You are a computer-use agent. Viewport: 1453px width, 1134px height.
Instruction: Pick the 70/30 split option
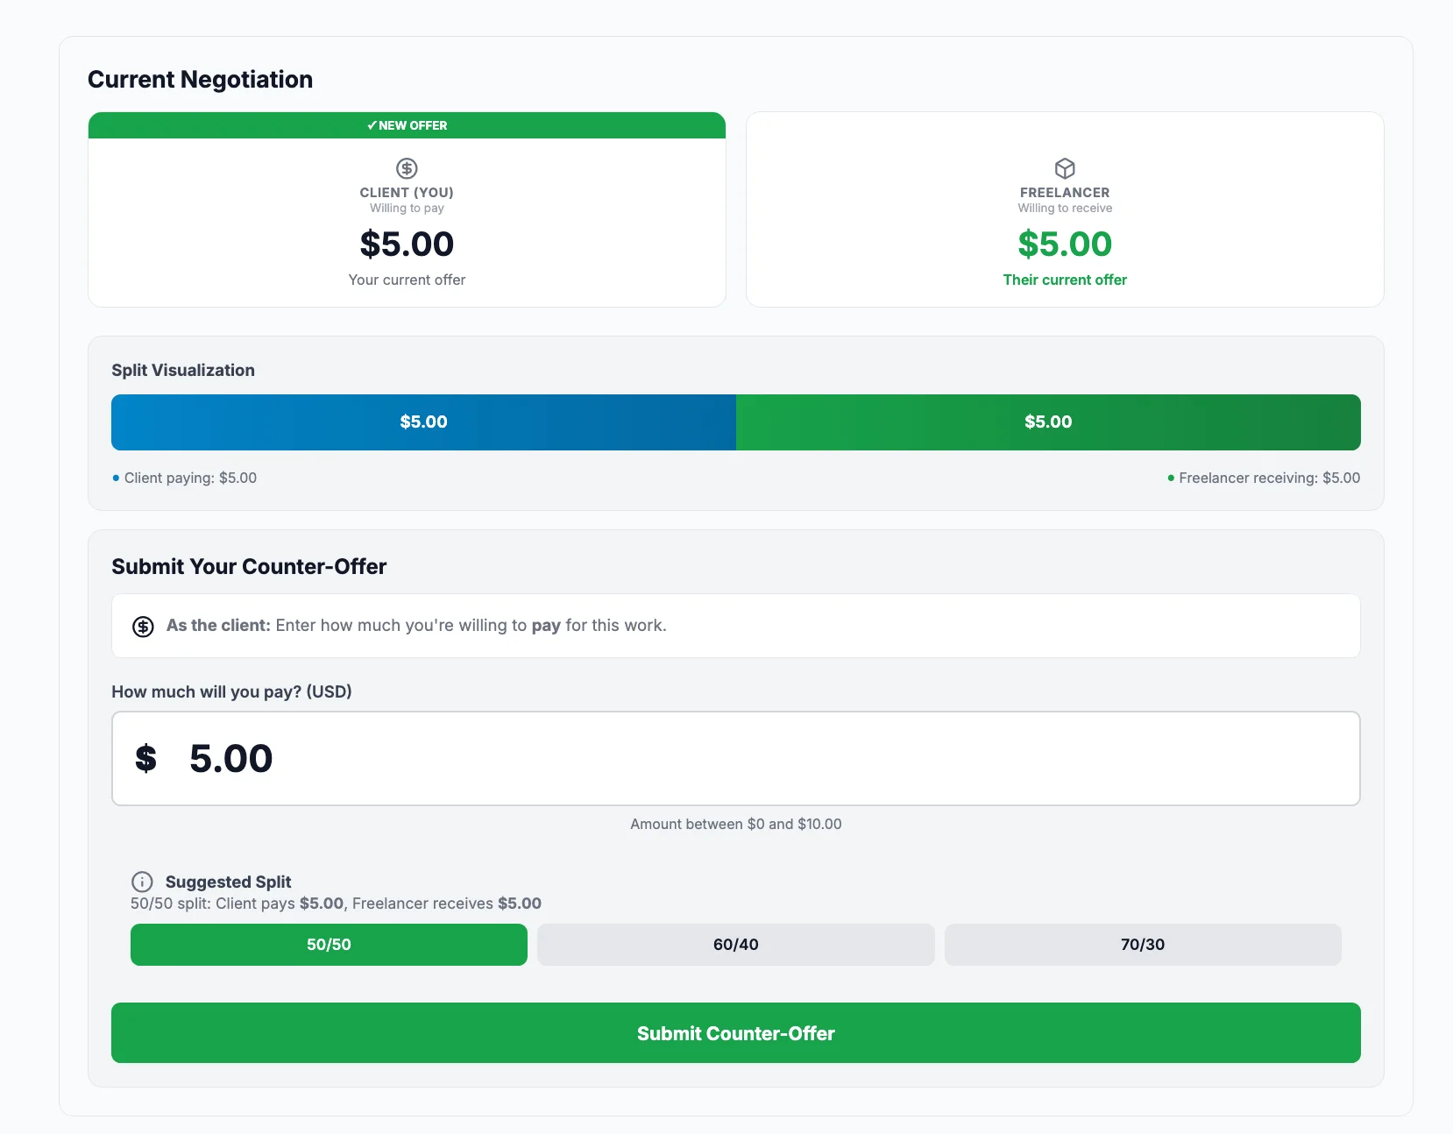pos(1142,945)
